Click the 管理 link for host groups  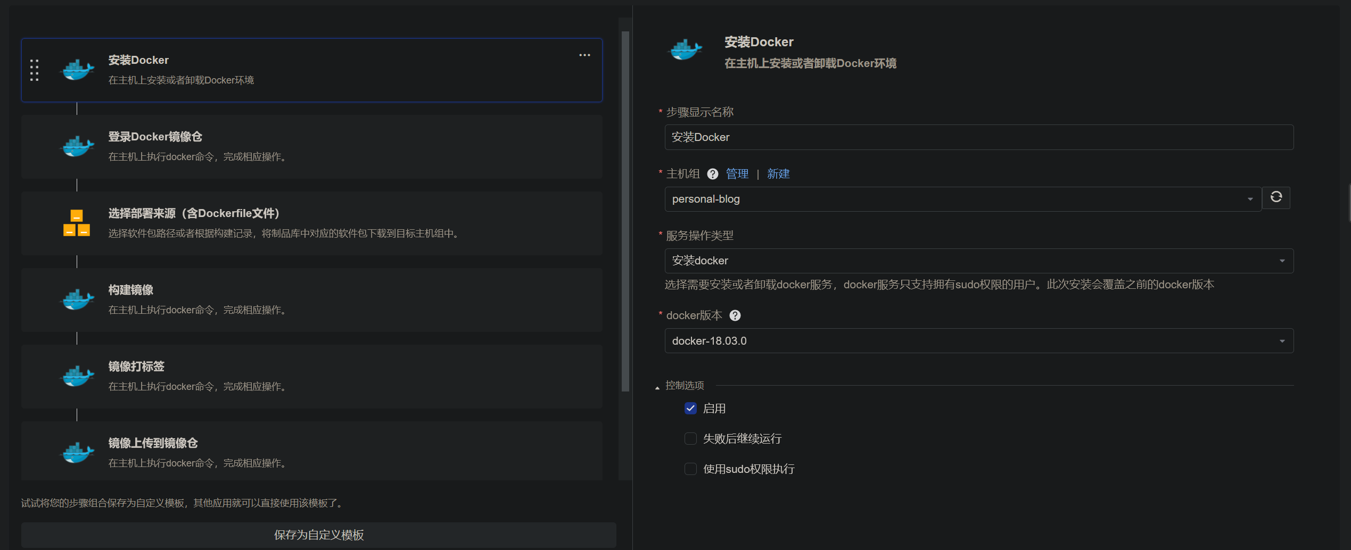point(737,174)
